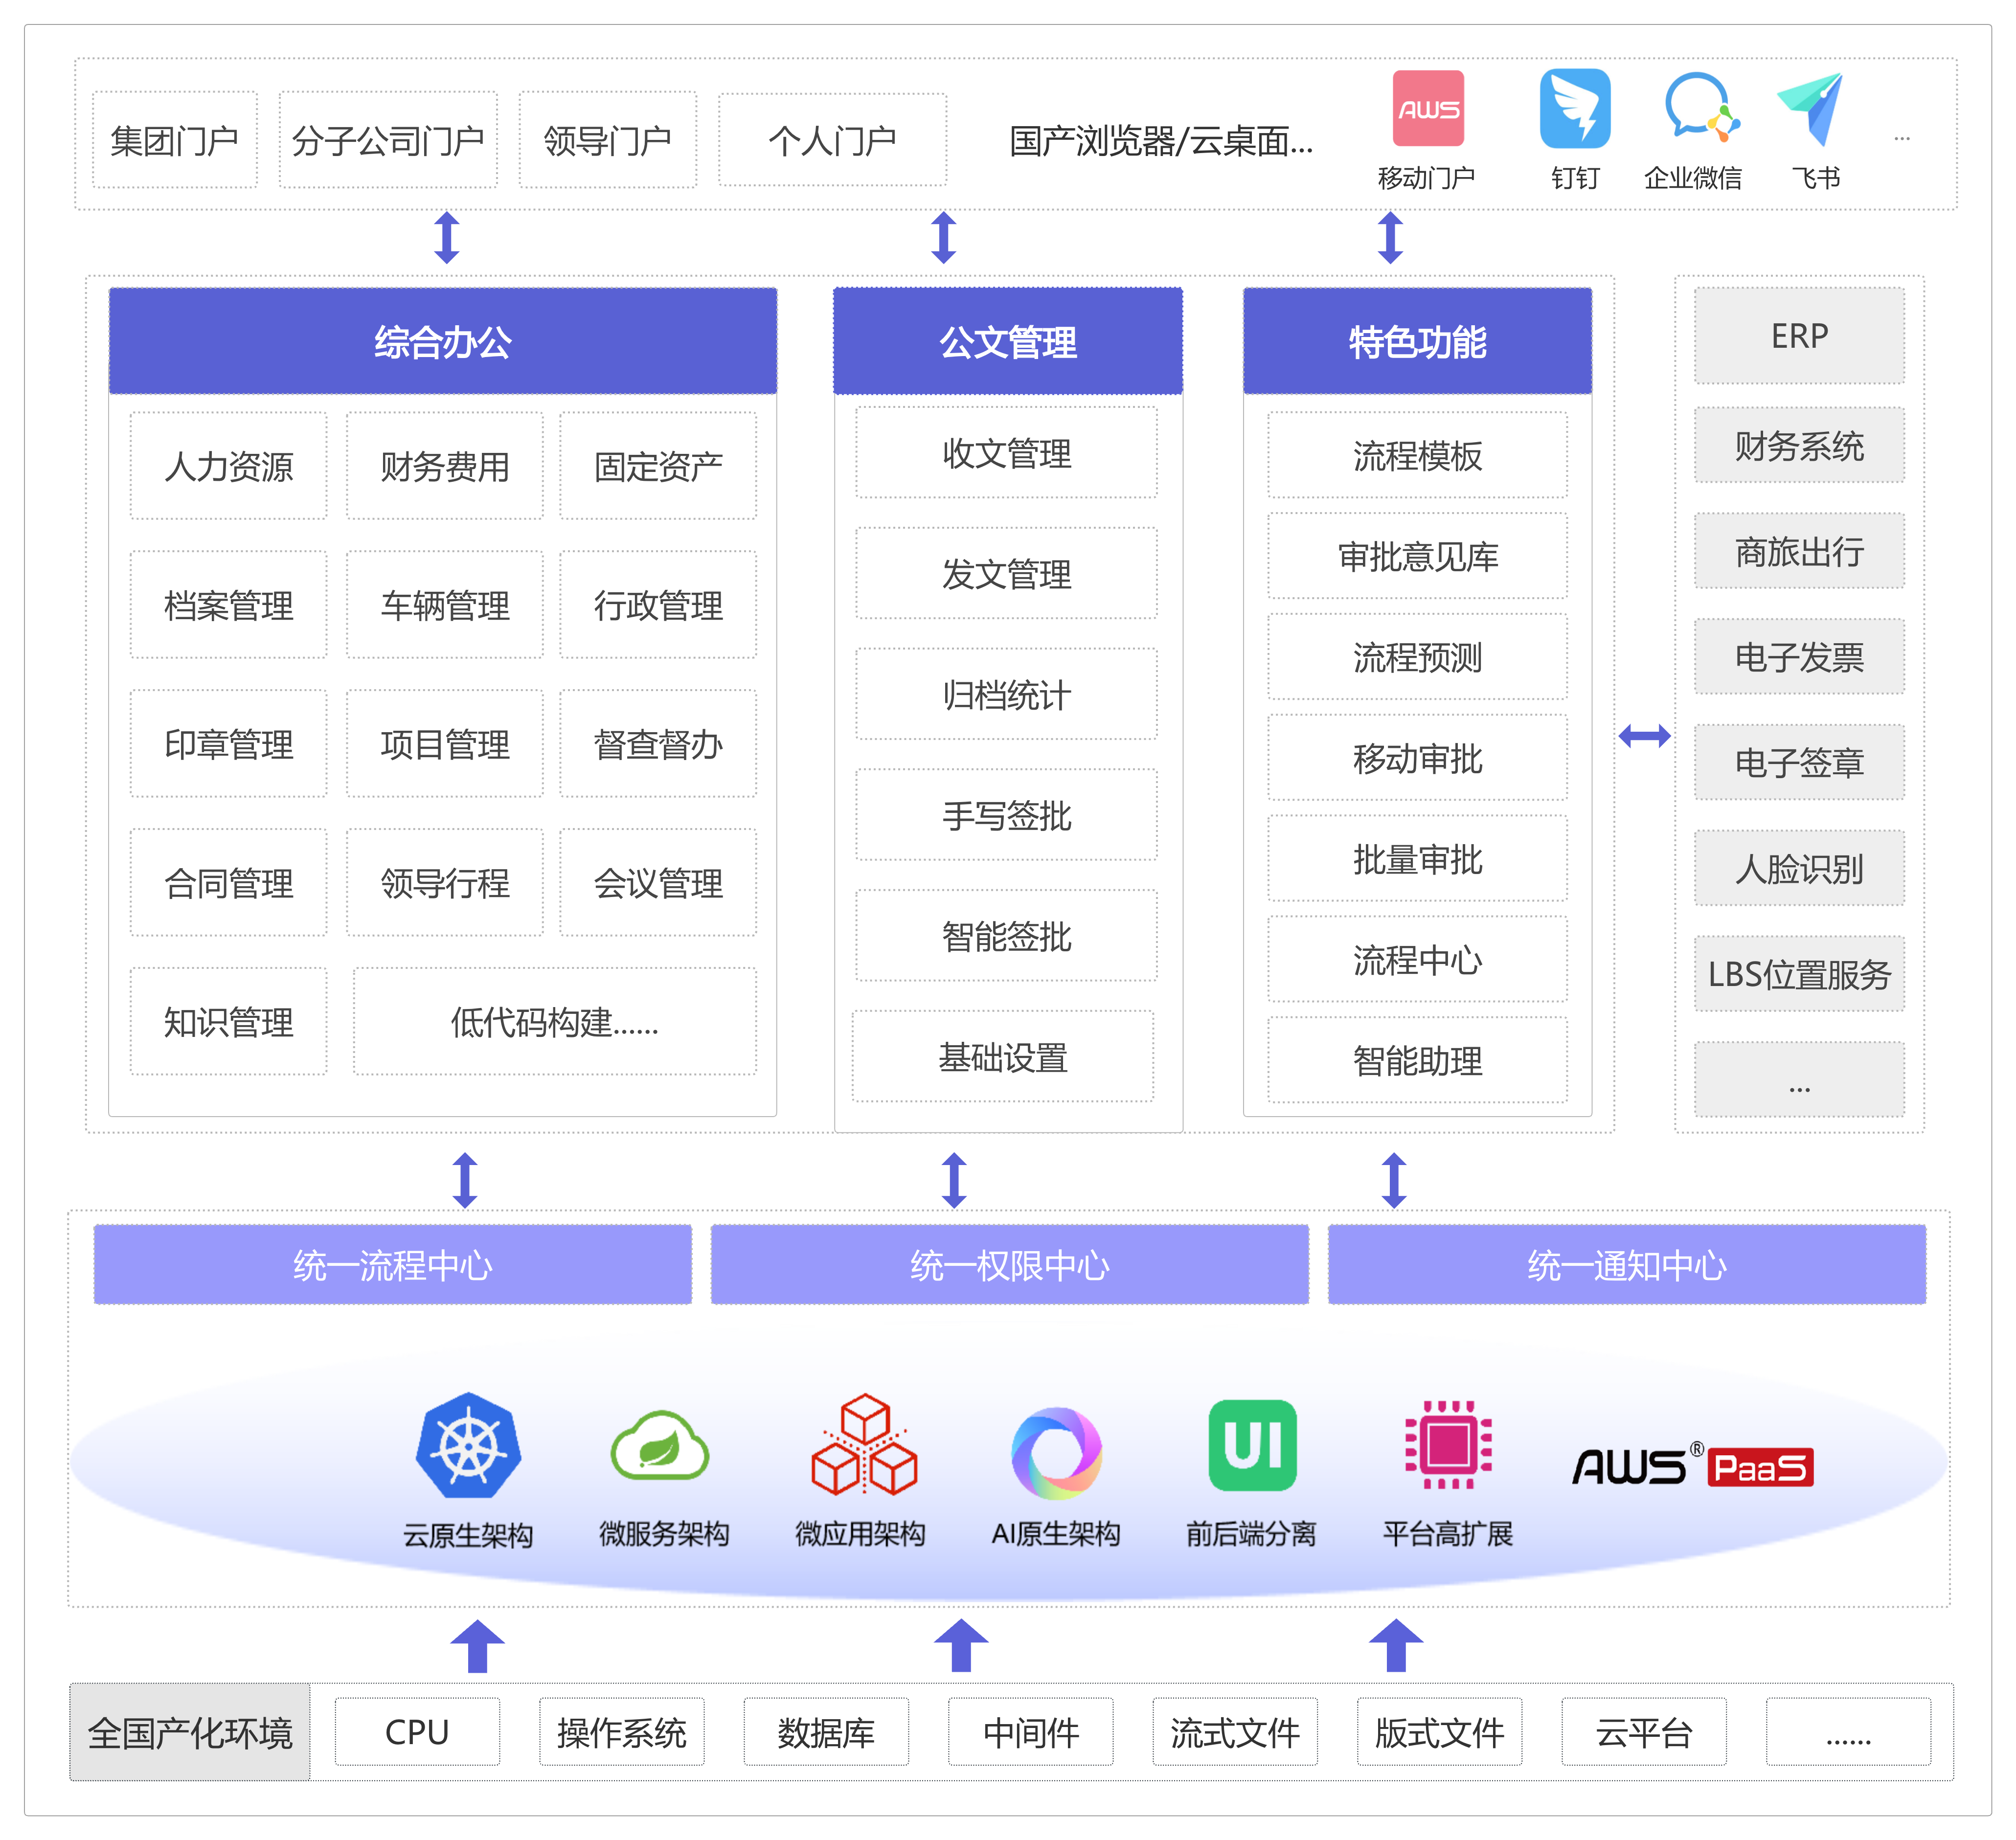Image resolution: width=2016 pixels, height=1840 pixels.
Task: Select the 统一流程中心 bar
Action: coord(393,1265)
